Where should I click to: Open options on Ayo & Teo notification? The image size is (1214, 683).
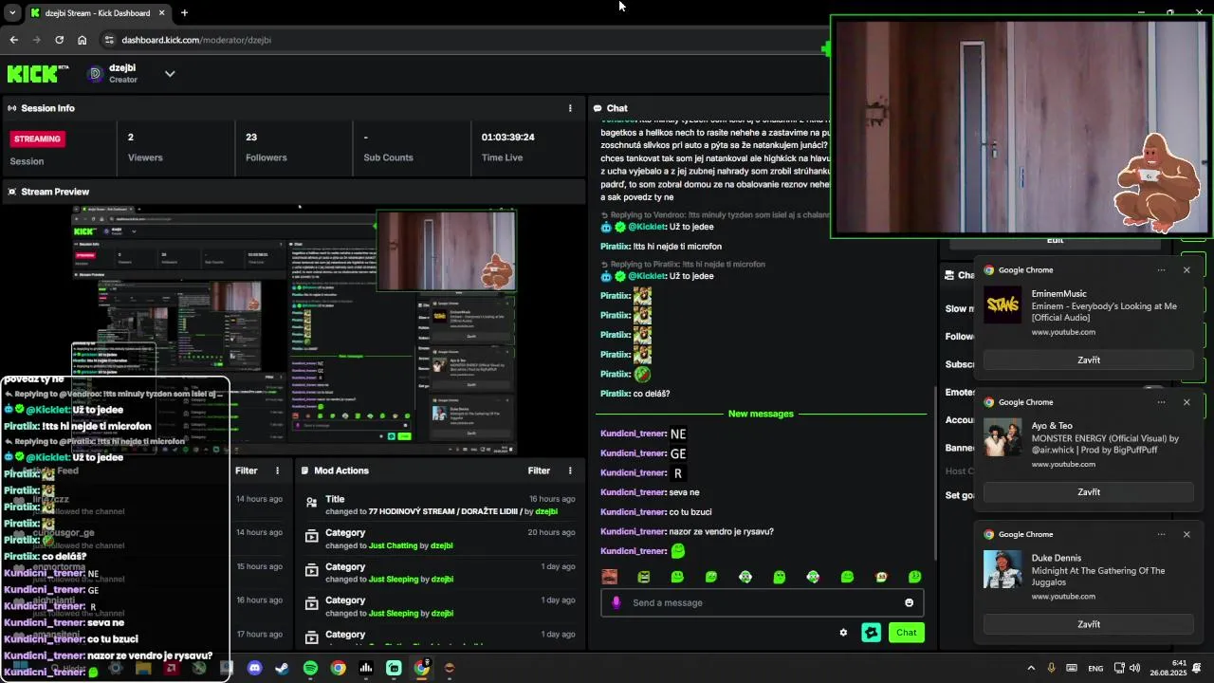[x=1161, y=402]
